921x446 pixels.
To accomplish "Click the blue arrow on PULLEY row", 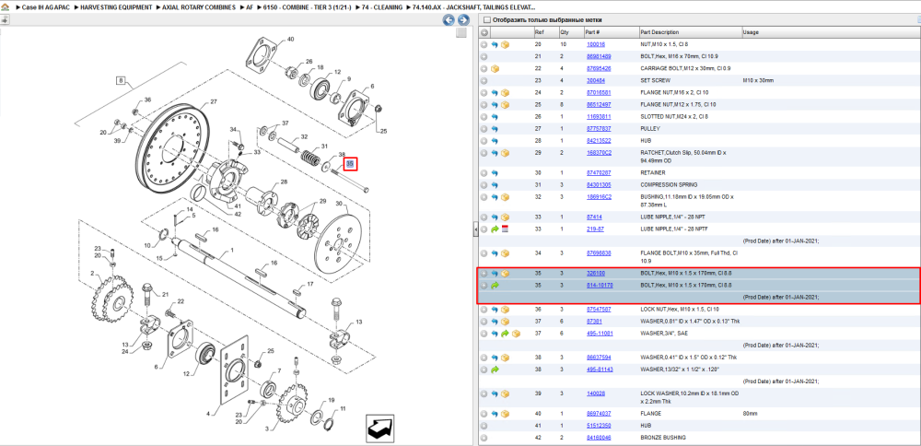I will tap(495, 128).
